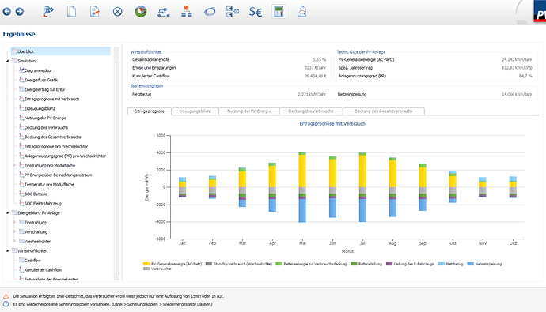Click yellow PV-Generatorenergie legend swatch
This screenshot has width=546, height=312.
[x=146, y=264]
